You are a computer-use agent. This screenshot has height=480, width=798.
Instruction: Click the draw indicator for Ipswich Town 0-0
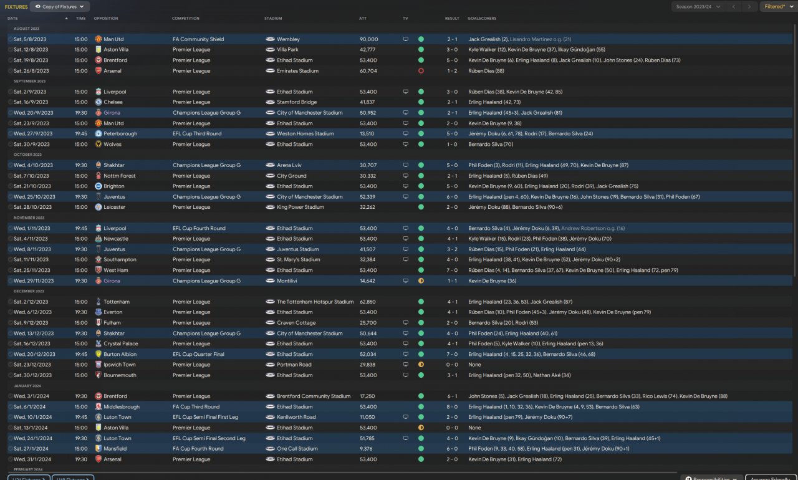(x=421, y=365)
